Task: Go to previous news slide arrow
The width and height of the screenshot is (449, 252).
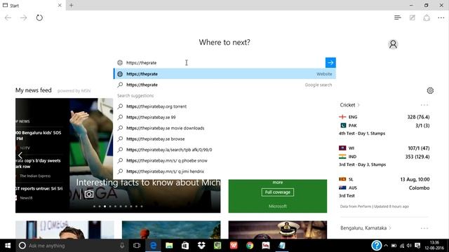Action: coord(20,155)
